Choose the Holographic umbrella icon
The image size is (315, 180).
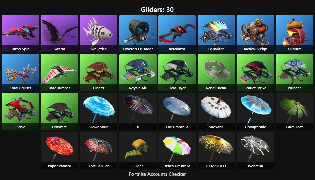255,112
